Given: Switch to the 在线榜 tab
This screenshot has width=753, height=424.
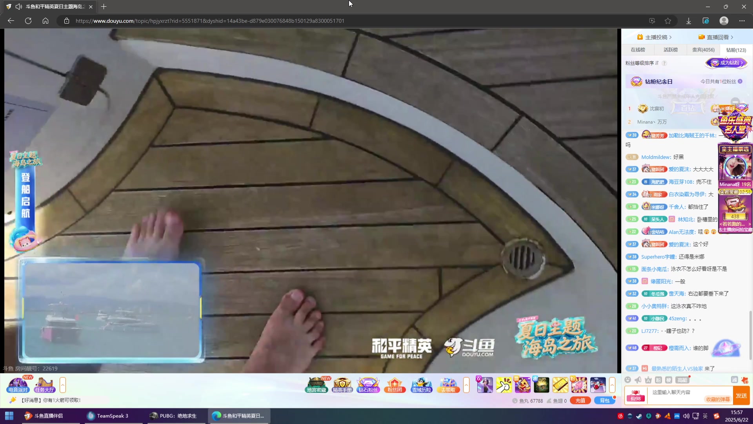Looking at the screenshot, I should 638,50.
